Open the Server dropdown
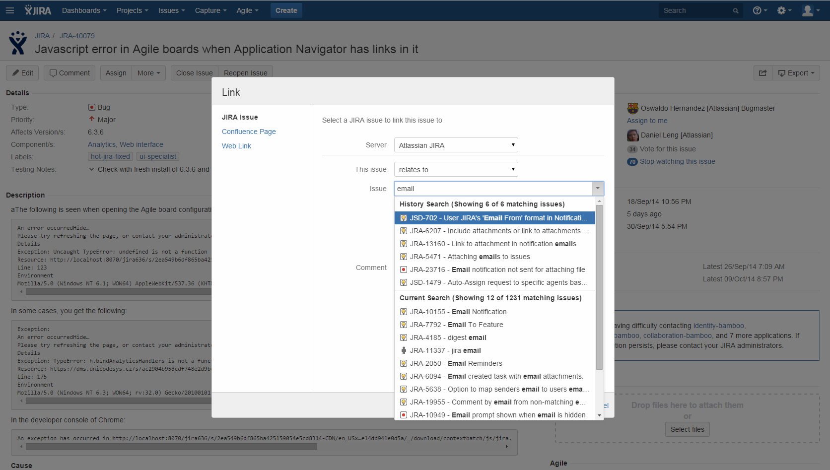Screen dimensions: 830x470 tap(456, 145)
